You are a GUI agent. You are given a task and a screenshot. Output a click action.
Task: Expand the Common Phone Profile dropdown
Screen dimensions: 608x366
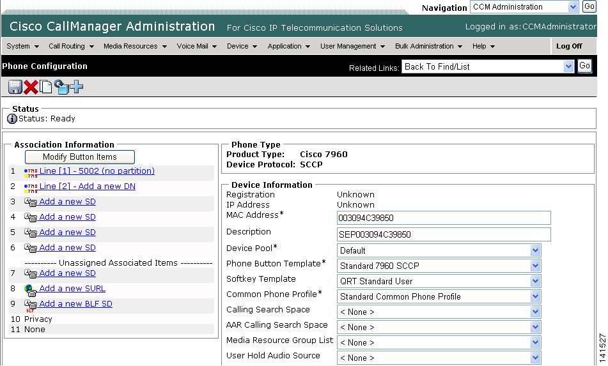point(439,296)
